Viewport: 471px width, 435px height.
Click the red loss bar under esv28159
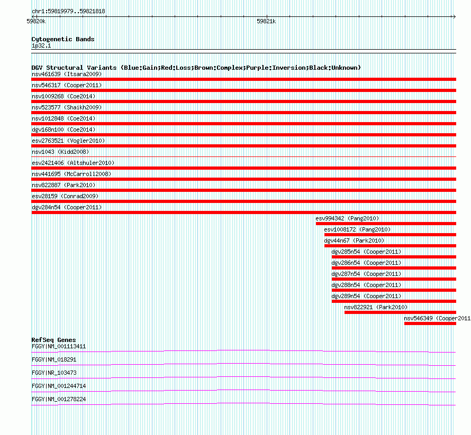[x=243, y=201]
